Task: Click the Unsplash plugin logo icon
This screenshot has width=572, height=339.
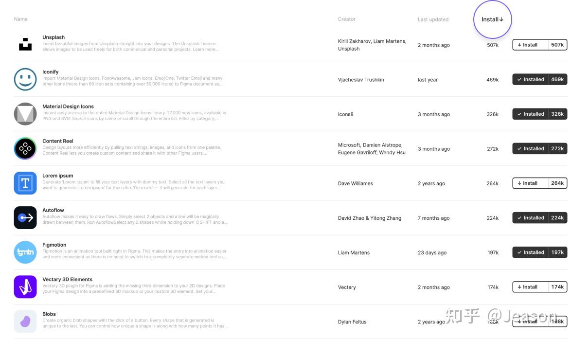Action: point(25,45)
